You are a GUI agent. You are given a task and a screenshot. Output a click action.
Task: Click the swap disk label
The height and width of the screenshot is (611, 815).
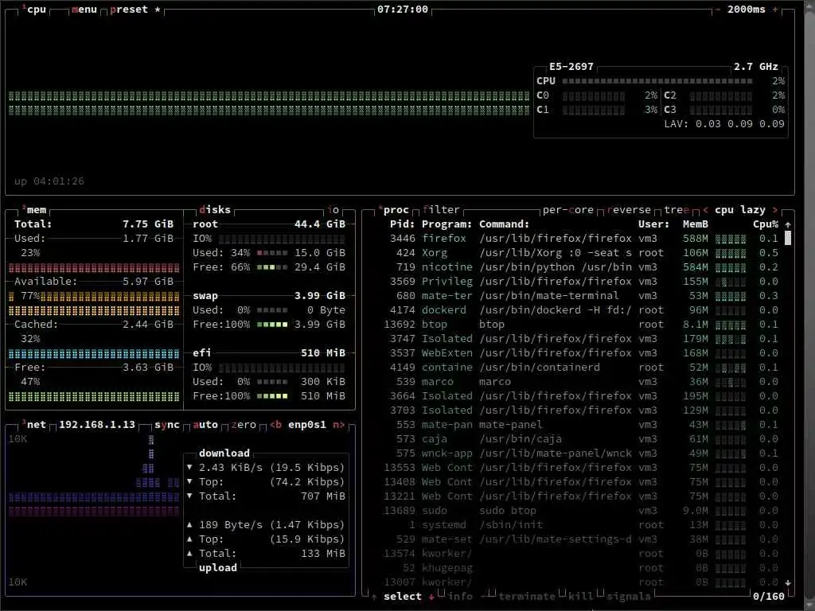coord(205,296)
